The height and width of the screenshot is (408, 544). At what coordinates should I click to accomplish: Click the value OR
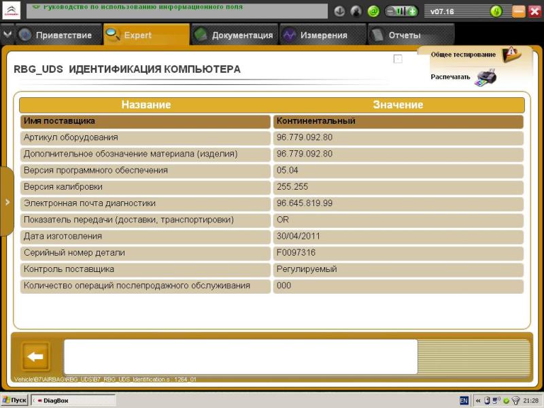tap(282, 220)
